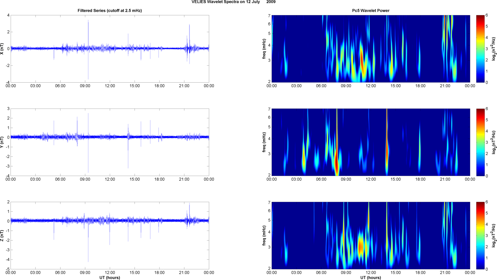Click the "freq (mHz)" label of the top spectrogram
The height and width of the screenshot is (280, 497).
(264, 49)
